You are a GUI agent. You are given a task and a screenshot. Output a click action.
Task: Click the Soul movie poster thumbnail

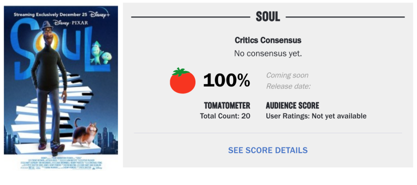tap(61, 88)
